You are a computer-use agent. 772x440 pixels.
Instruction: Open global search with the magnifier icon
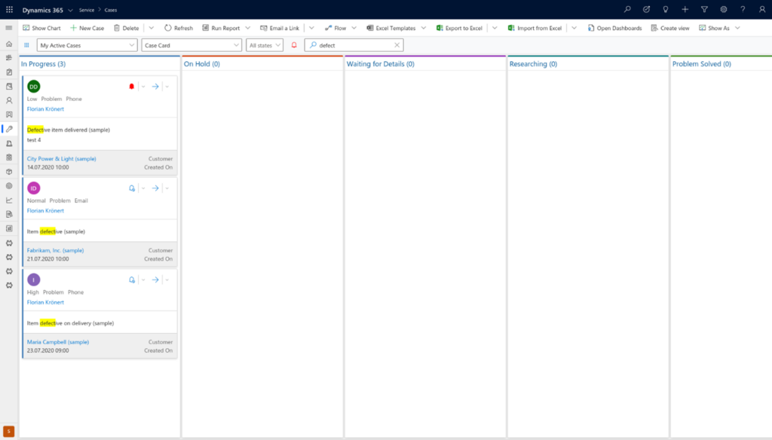(626, 10)
